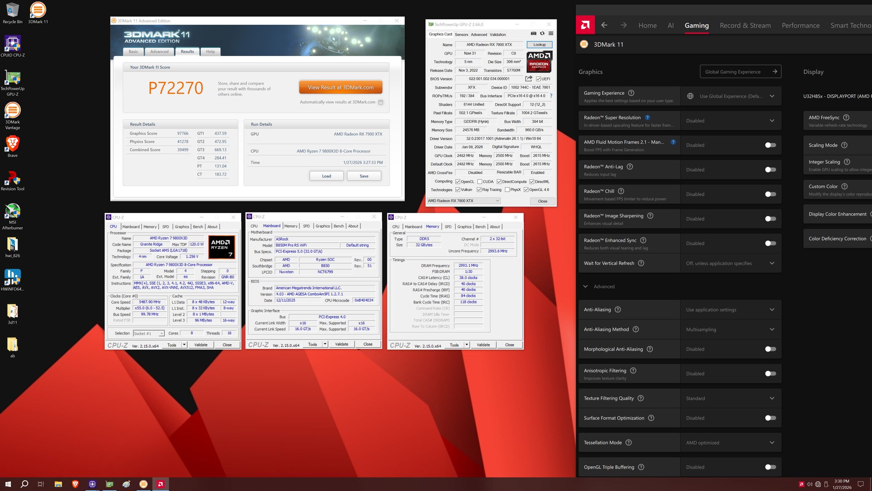The height and width of the screenshot is (491, 872).
Task: Click the Bus Interface question mark
Action: coord(551,96)
